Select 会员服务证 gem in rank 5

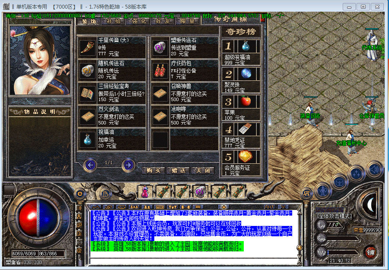246,156
